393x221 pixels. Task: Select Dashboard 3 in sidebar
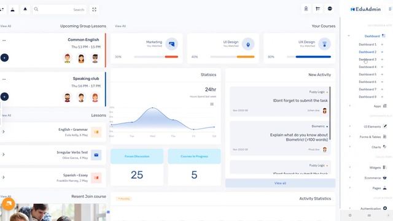367,60
